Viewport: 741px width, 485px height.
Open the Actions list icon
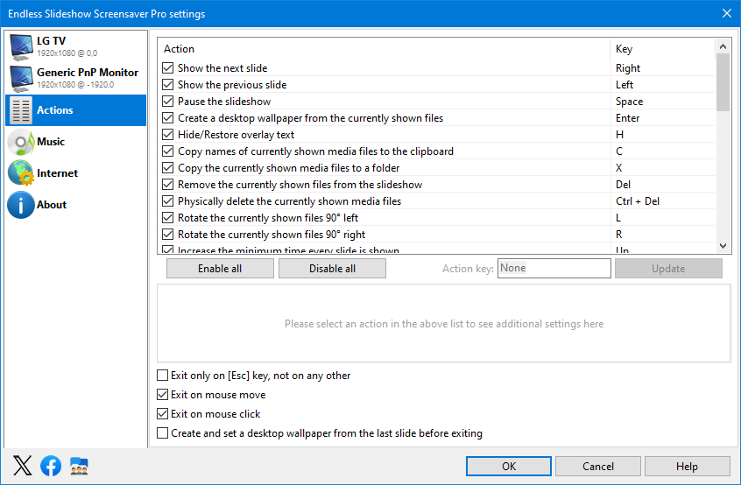click(21, 110)
